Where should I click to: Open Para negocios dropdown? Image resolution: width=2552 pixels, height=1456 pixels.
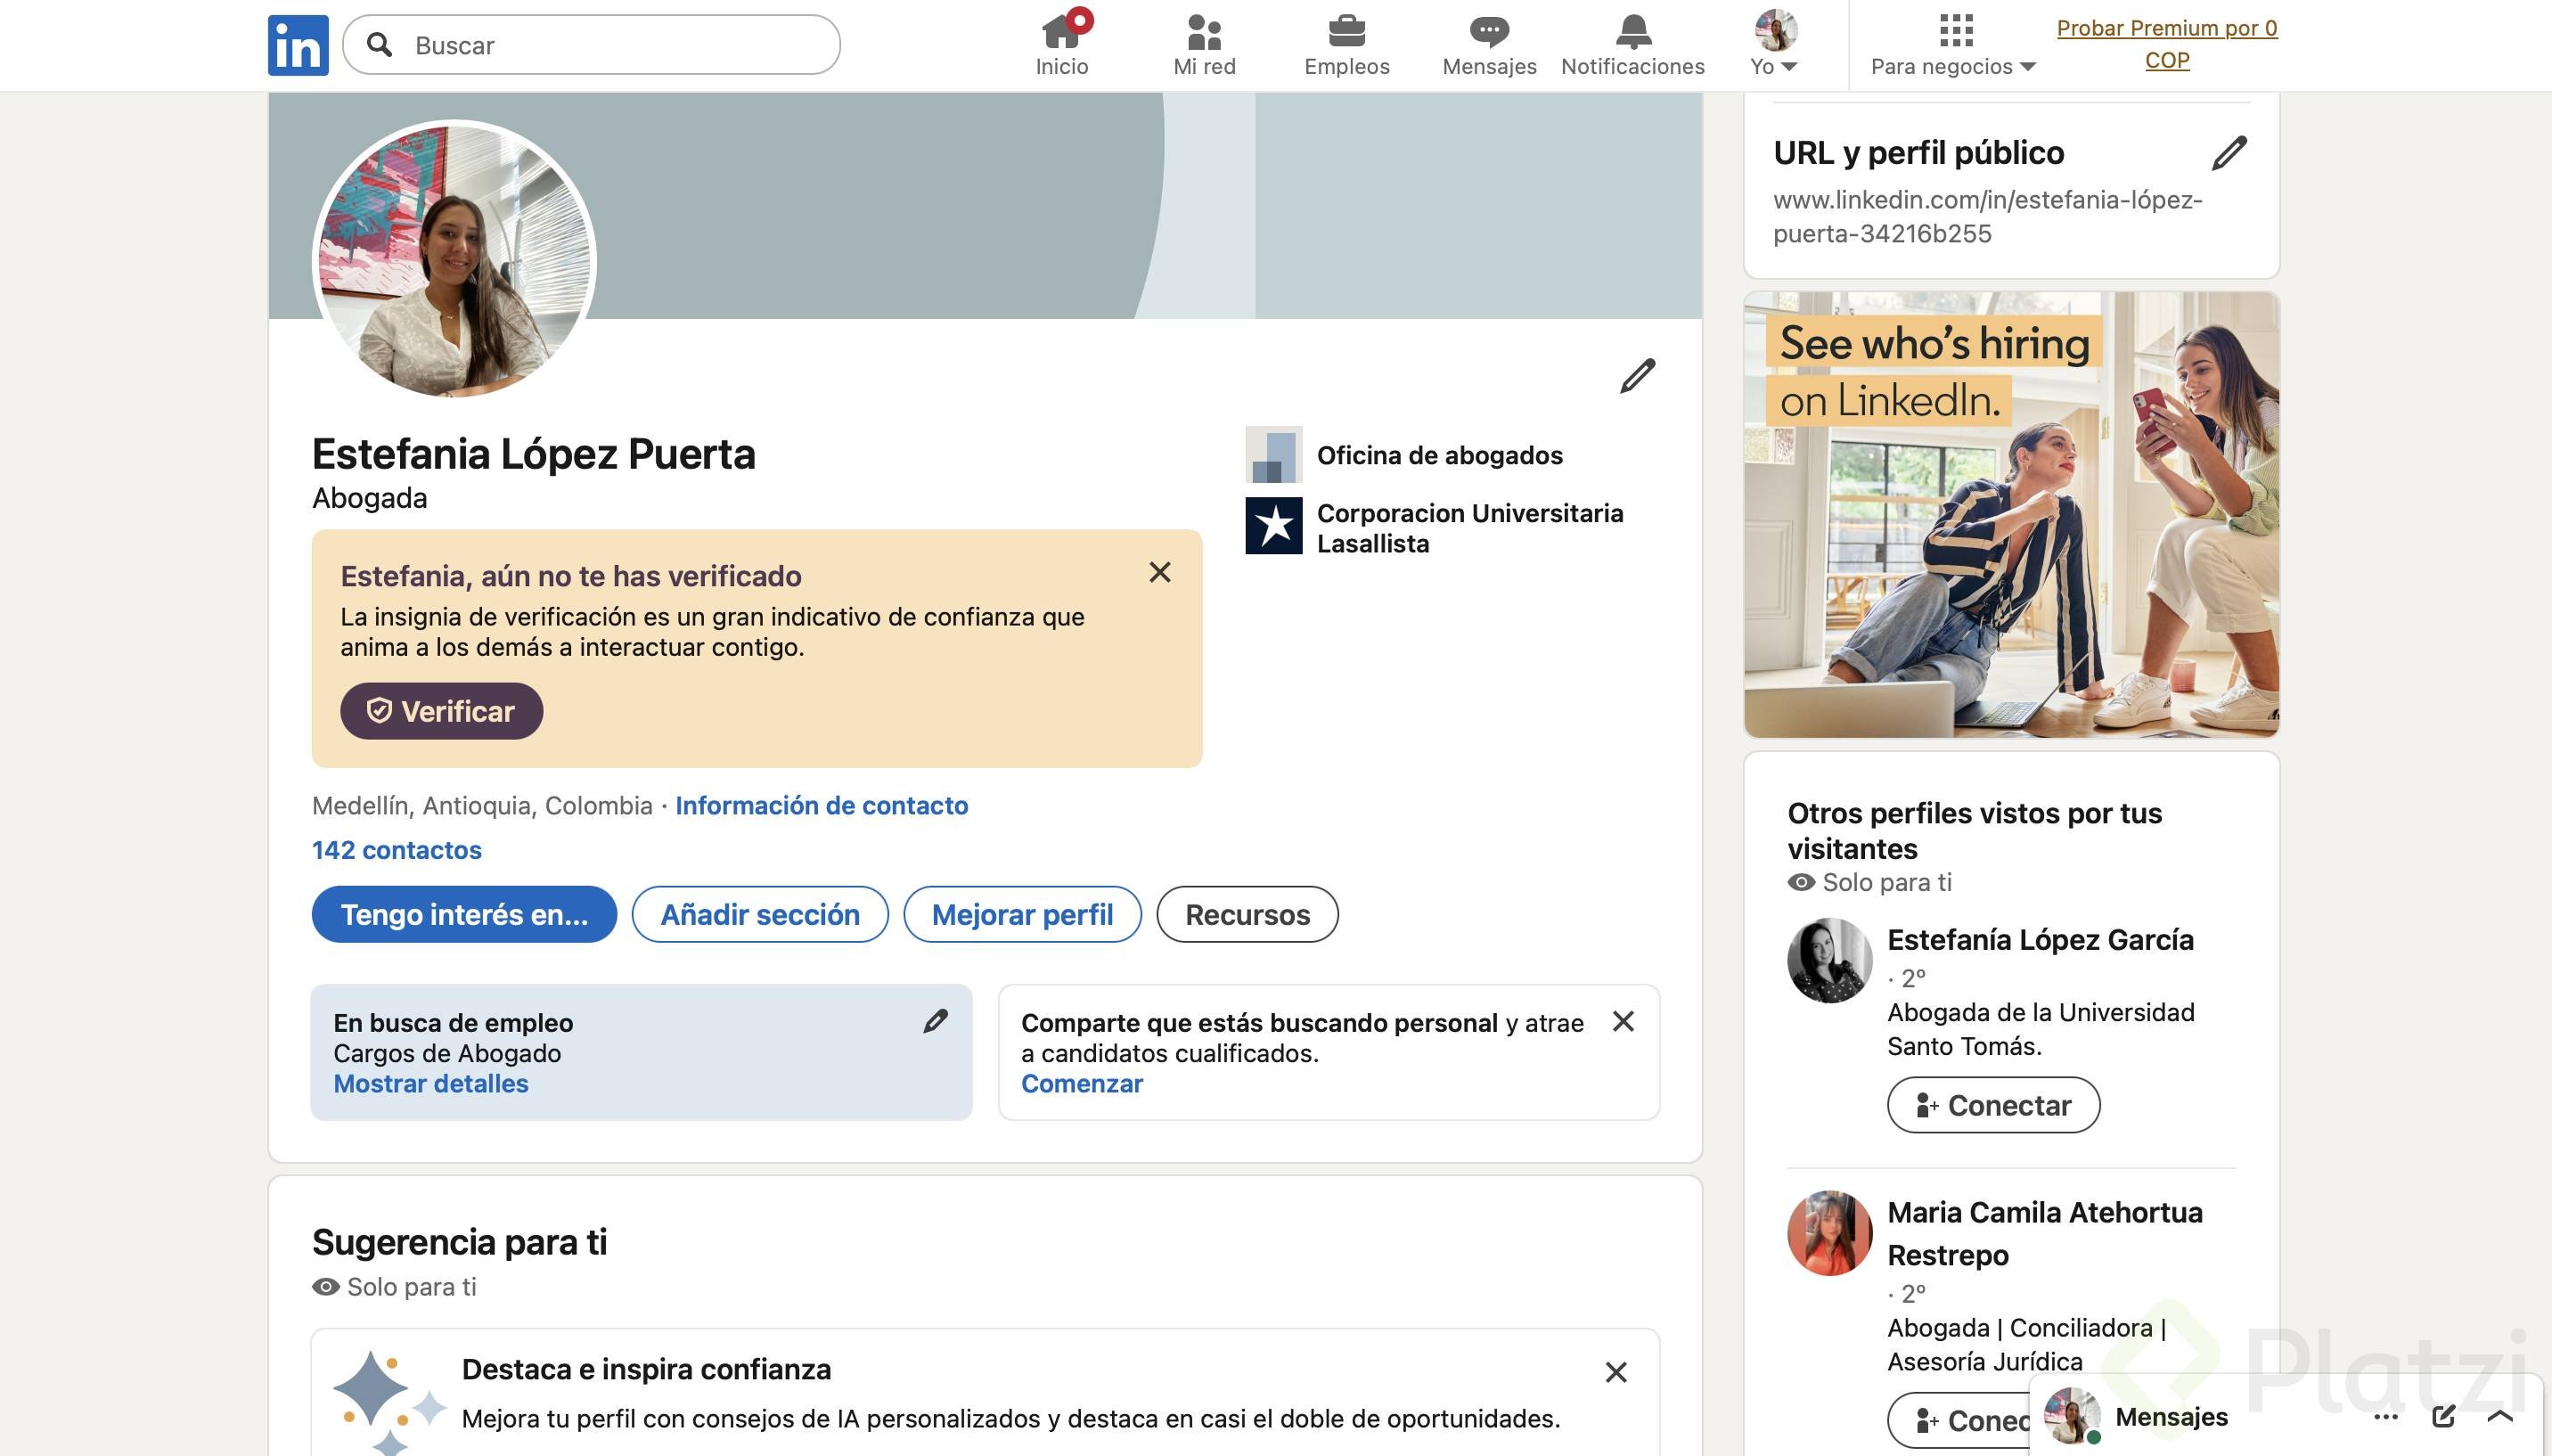coord(1953,45)
